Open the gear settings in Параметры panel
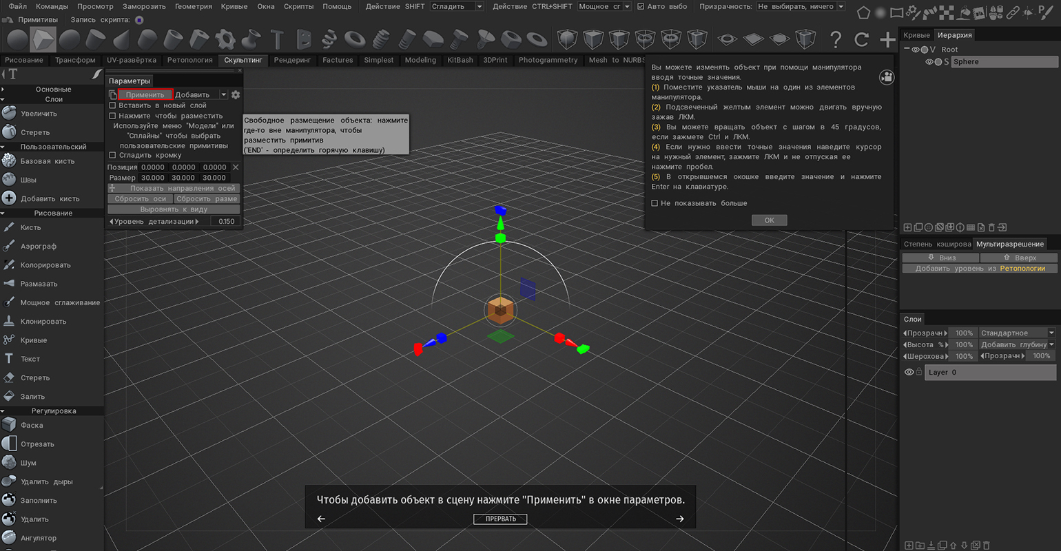 point(236,94)
